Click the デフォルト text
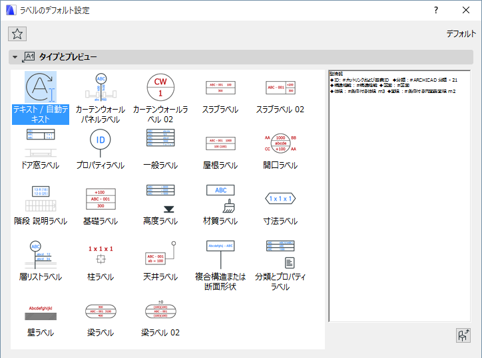Screen dimensions: 482x358 coord(461,34)
